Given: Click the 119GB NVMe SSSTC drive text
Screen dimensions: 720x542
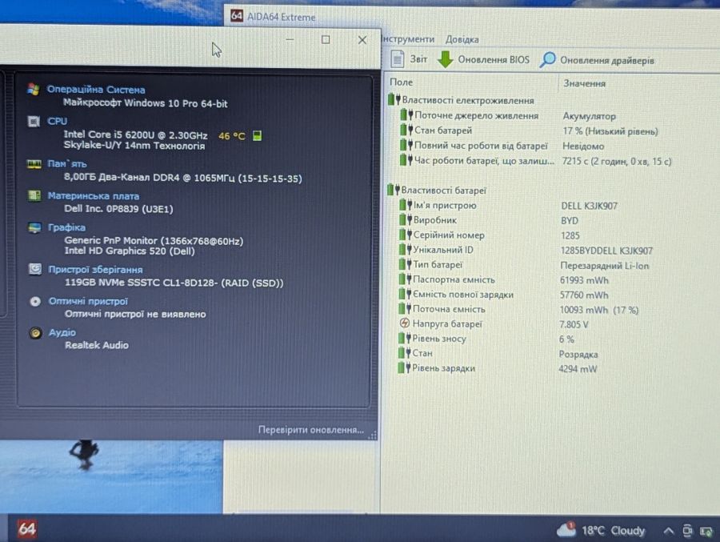Looking at the screenshot, I should click(x=174, y=283).
